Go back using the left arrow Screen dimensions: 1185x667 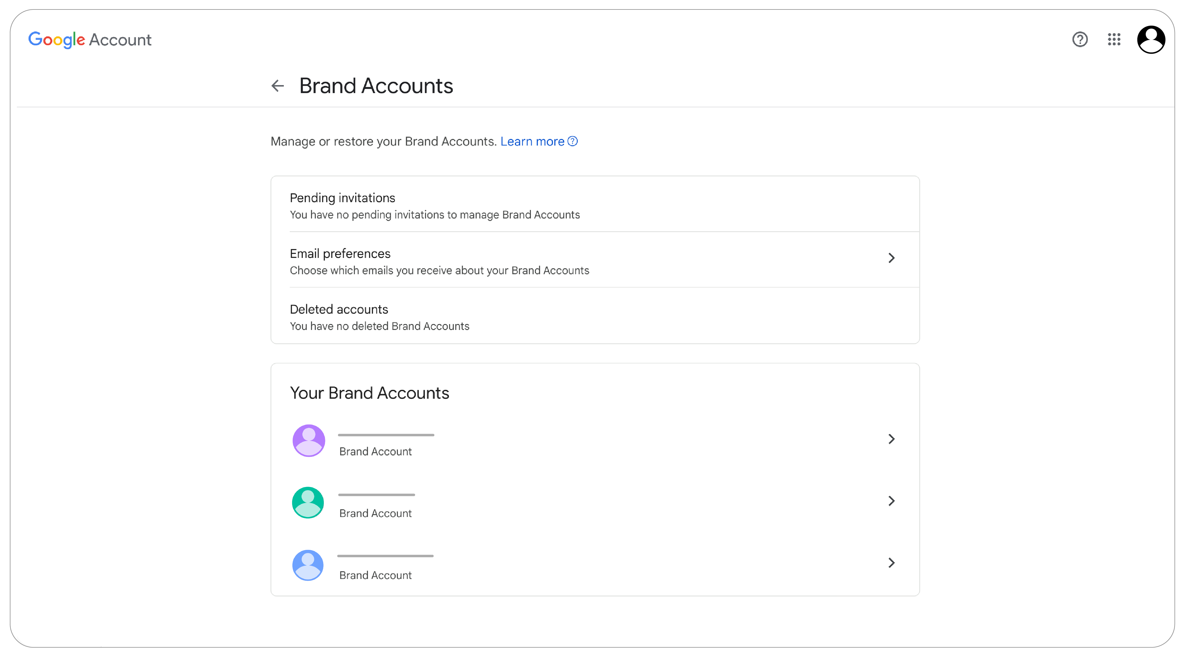point(278,86)
